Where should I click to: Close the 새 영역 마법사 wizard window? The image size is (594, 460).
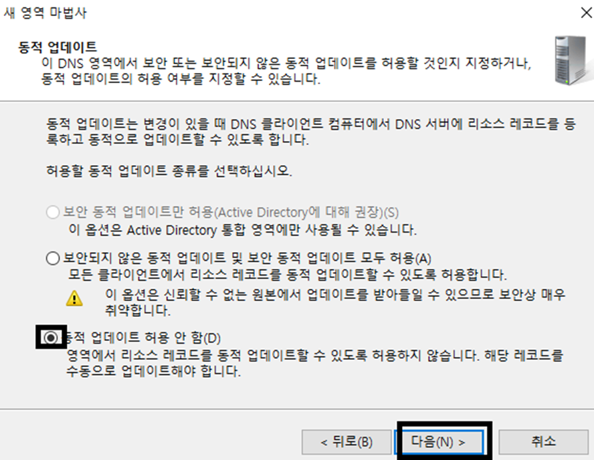coord(586,13)
